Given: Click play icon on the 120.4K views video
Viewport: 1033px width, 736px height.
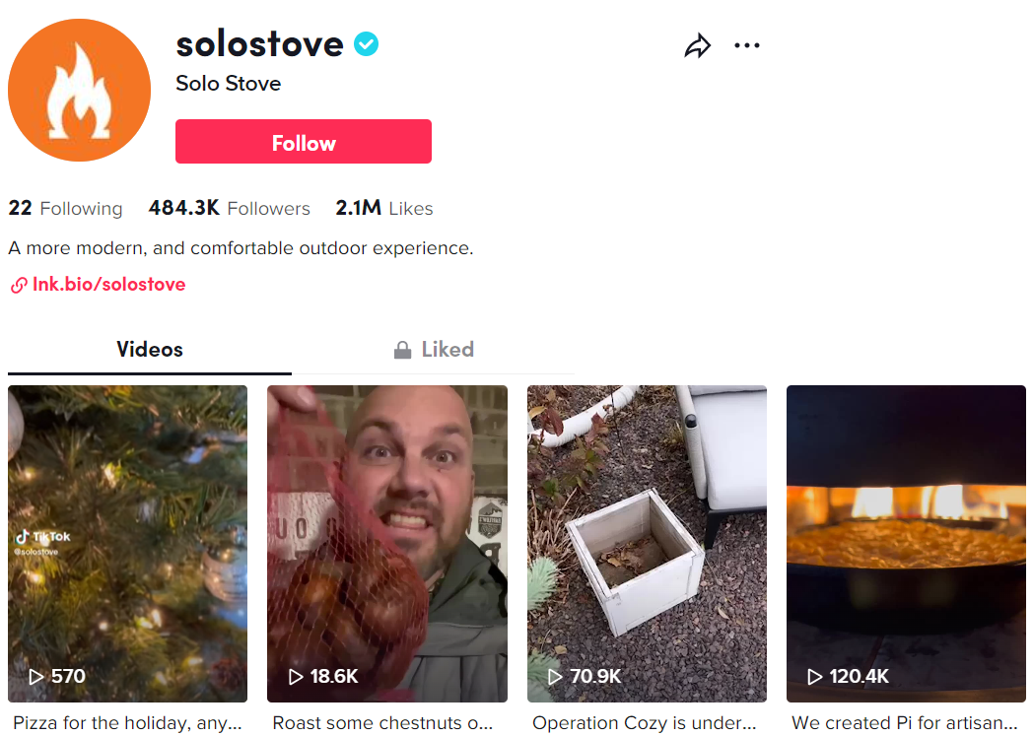Looking at the screenshot, I should click(x=815, y=677).
